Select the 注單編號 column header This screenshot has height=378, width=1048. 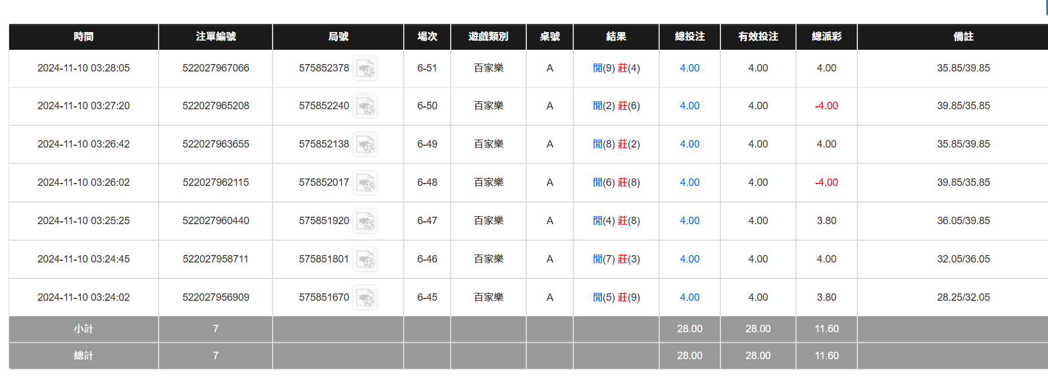pyautogui.click(x=215, y=37)
